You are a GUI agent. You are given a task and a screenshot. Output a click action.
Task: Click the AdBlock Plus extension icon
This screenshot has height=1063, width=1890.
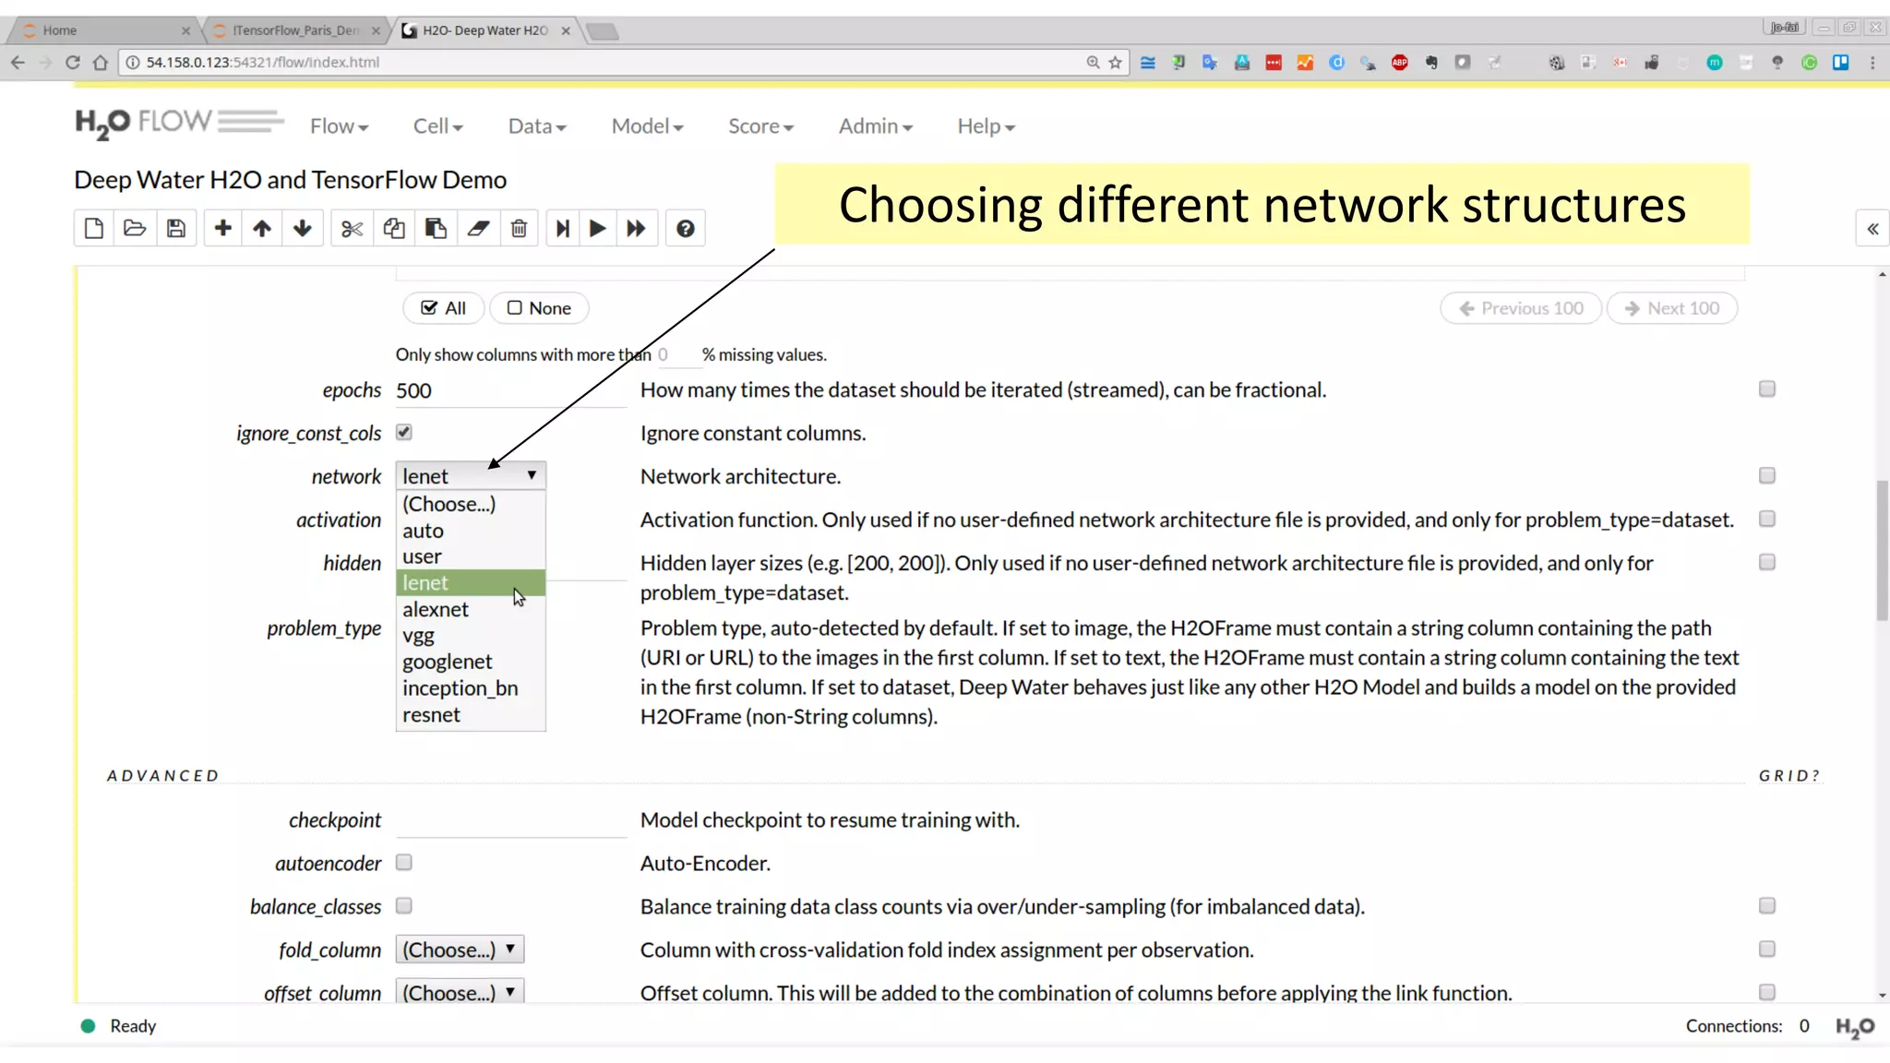click(1400, 62)
